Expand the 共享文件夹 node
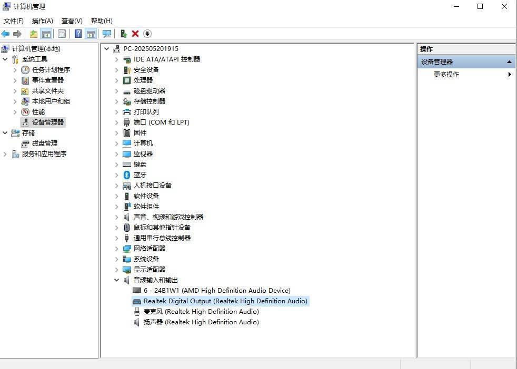The image size is (517, 369). click(x=15, y=91)
